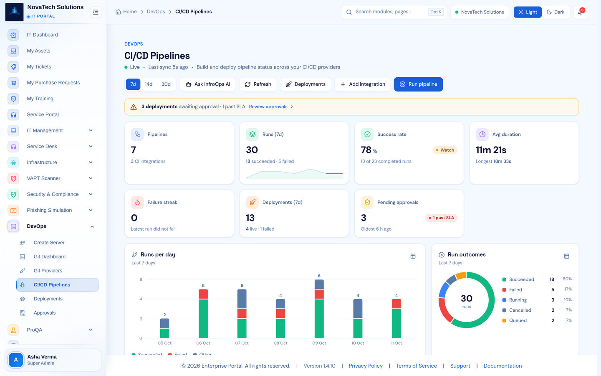This screenshot has width=601, height=376.
Task: Click the Failed legend color swatch
Action: click(x=504, y=290)
